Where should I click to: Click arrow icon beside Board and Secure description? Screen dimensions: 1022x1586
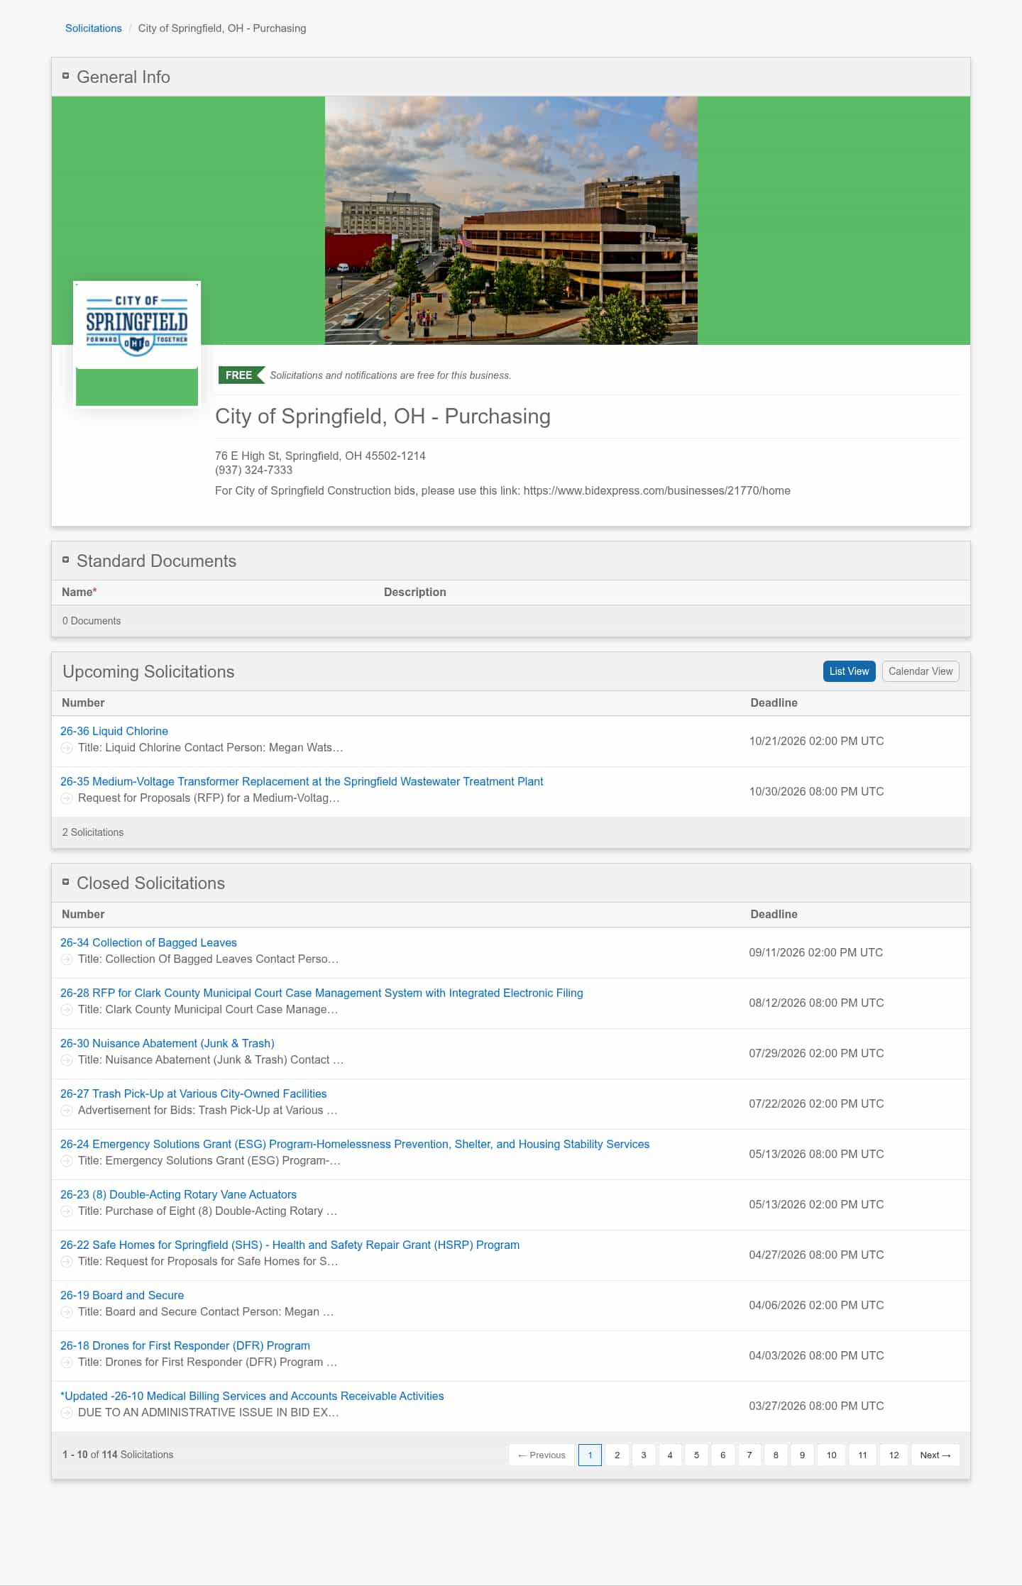point(67,1312)
